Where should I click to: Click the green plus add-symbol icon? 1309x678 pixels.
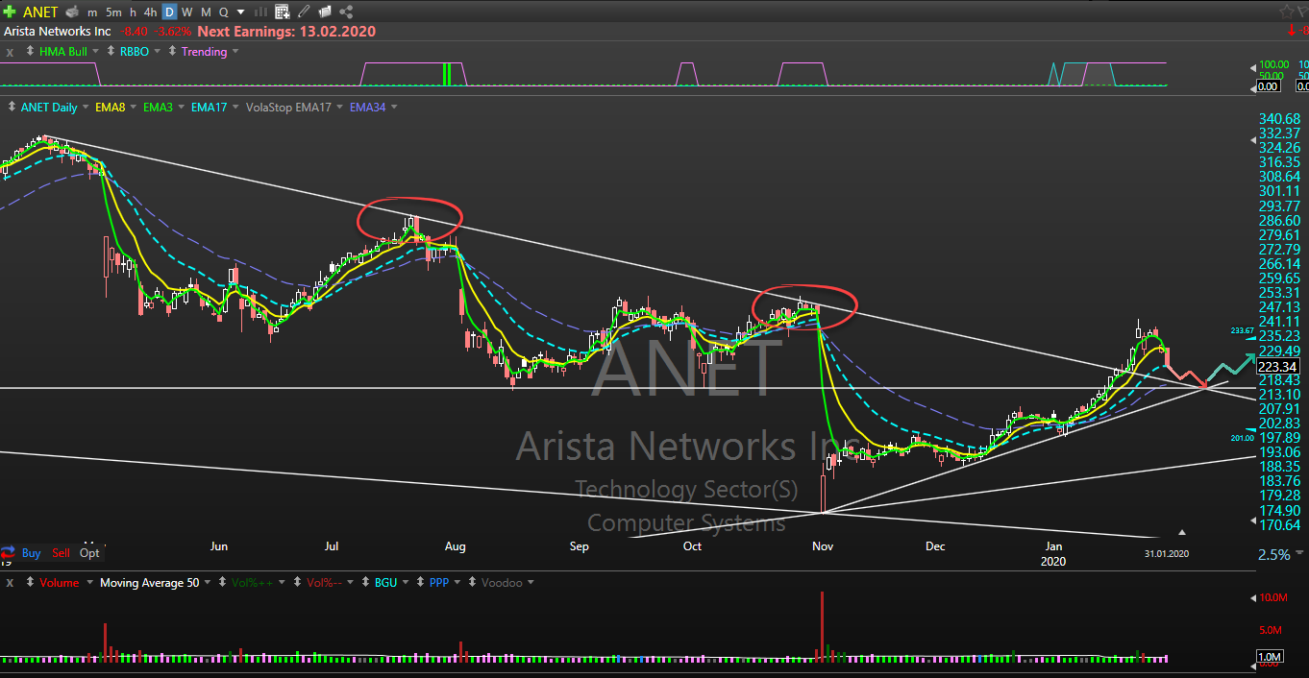[x=10, y=12]
